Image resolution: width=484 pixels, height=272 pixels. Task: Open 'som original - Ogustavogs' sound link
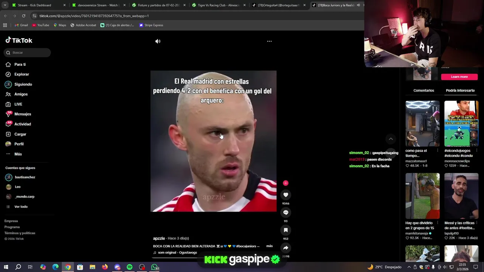coord(175,252)
